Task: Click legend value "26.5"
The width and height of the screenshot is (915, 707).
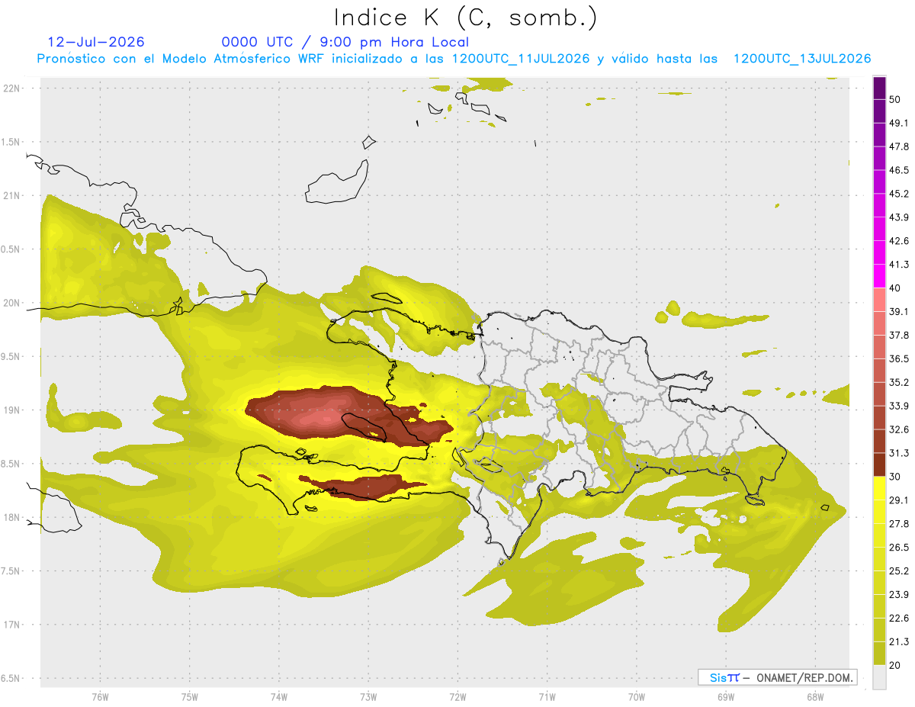Action: tap(899, 548)
